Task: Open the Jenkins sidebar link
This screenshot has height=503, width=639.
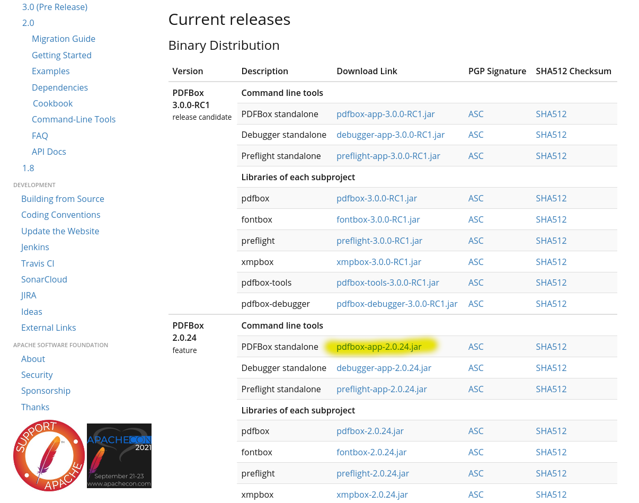Action: (35, 247)
